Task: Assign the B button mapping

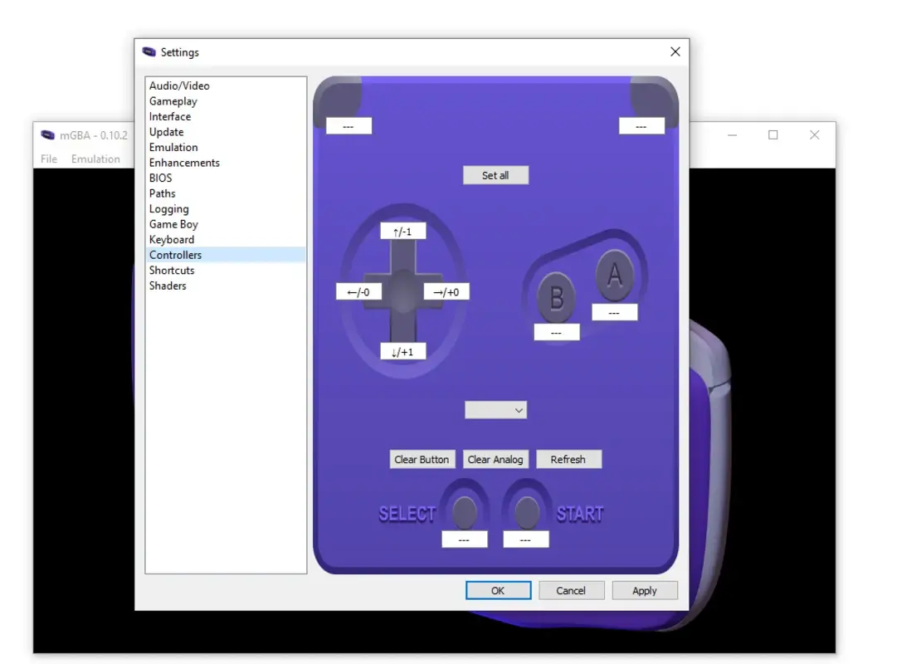Action: click(554, 331)
